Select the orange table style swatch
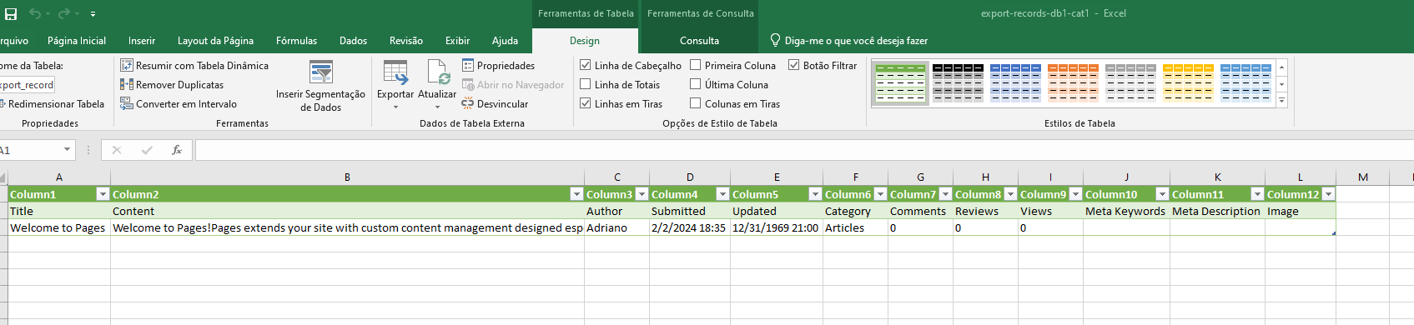The image size is (1414, 325). [1073, 82]
